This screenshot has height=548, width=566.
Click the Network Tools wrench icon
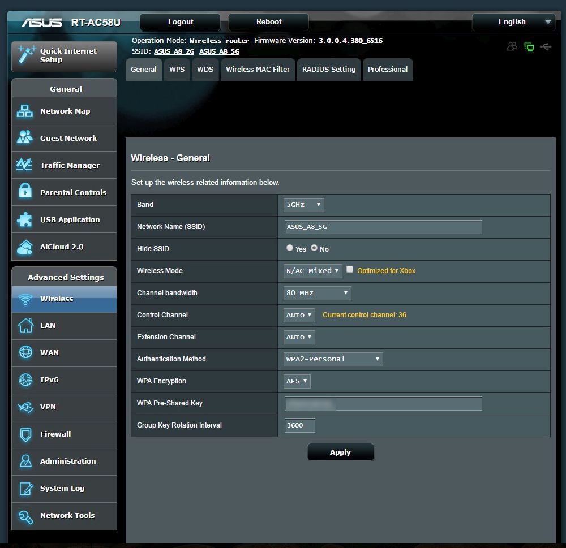[x=25, y=516]
